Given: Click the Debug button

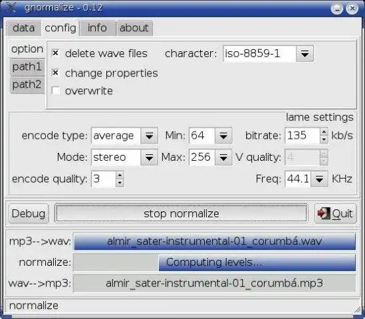Looking at the screenshot, I should click(x=29, y=213).
